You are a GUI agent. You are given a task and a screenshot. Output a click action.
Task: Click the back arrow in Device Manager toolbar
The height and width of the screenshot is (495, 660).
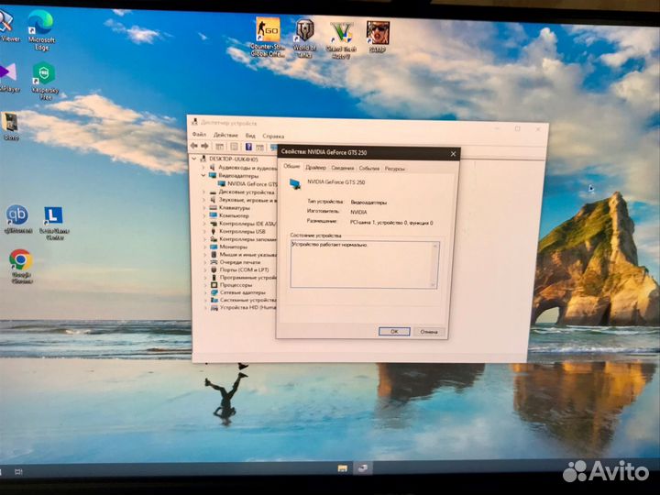(x=193, y=146)
